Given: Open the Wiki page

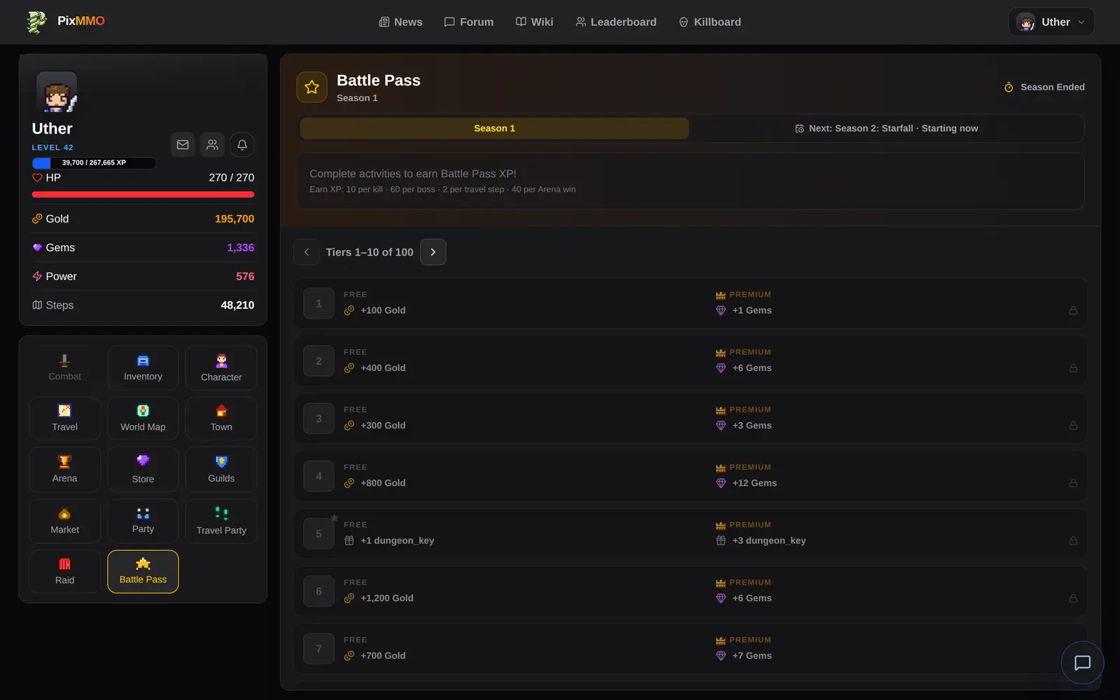Looking at the screenshot, I should [x=534, y=22].
